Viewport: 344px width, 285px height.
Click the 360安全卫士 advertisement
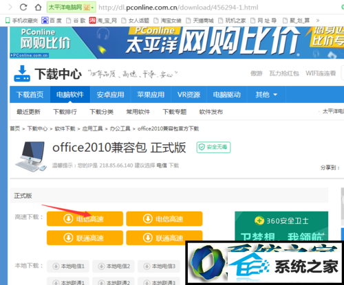(x=281, y=226)
